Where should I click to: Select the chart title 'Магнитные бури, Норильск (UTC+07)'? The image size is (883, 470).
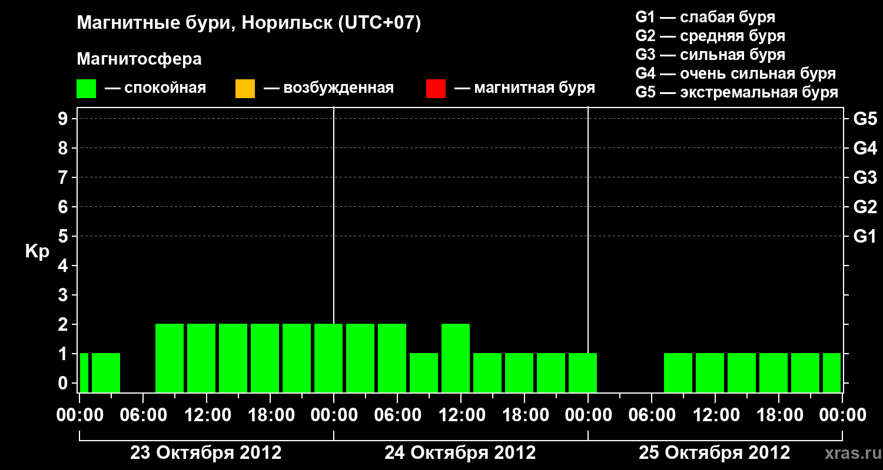[249, 23]
